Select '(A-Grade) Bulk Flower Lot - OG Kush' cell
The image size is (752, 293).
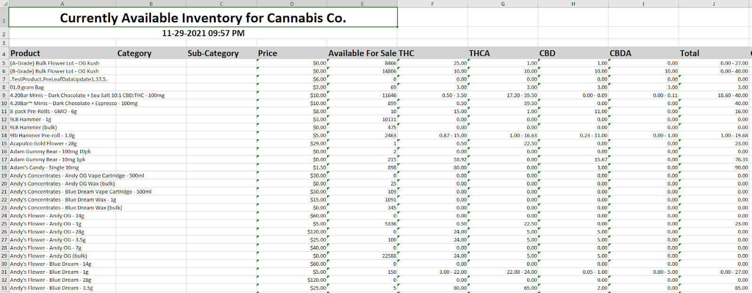(x=63, y=63)
